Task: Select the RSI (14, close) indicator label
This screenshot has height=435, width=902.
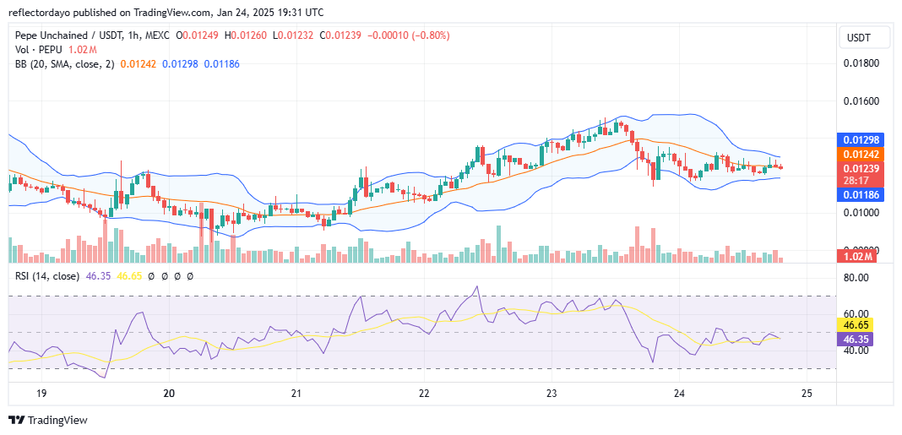Action: (x=47, y=276)
